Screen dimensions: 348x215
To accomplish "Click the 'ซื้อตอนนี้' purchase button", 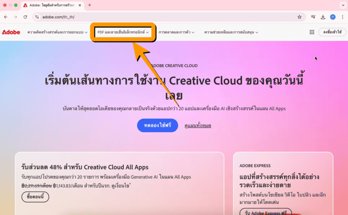I will [x=35, y=197].
